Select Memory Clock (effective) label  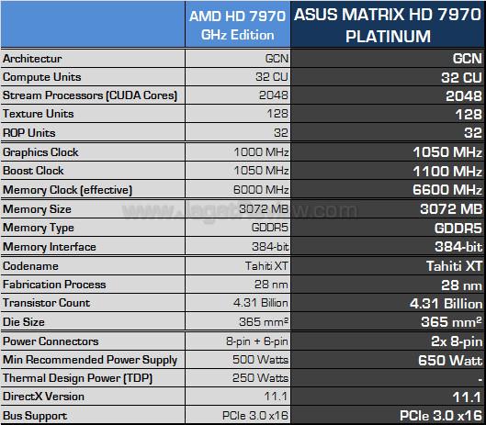pos(68,190)
